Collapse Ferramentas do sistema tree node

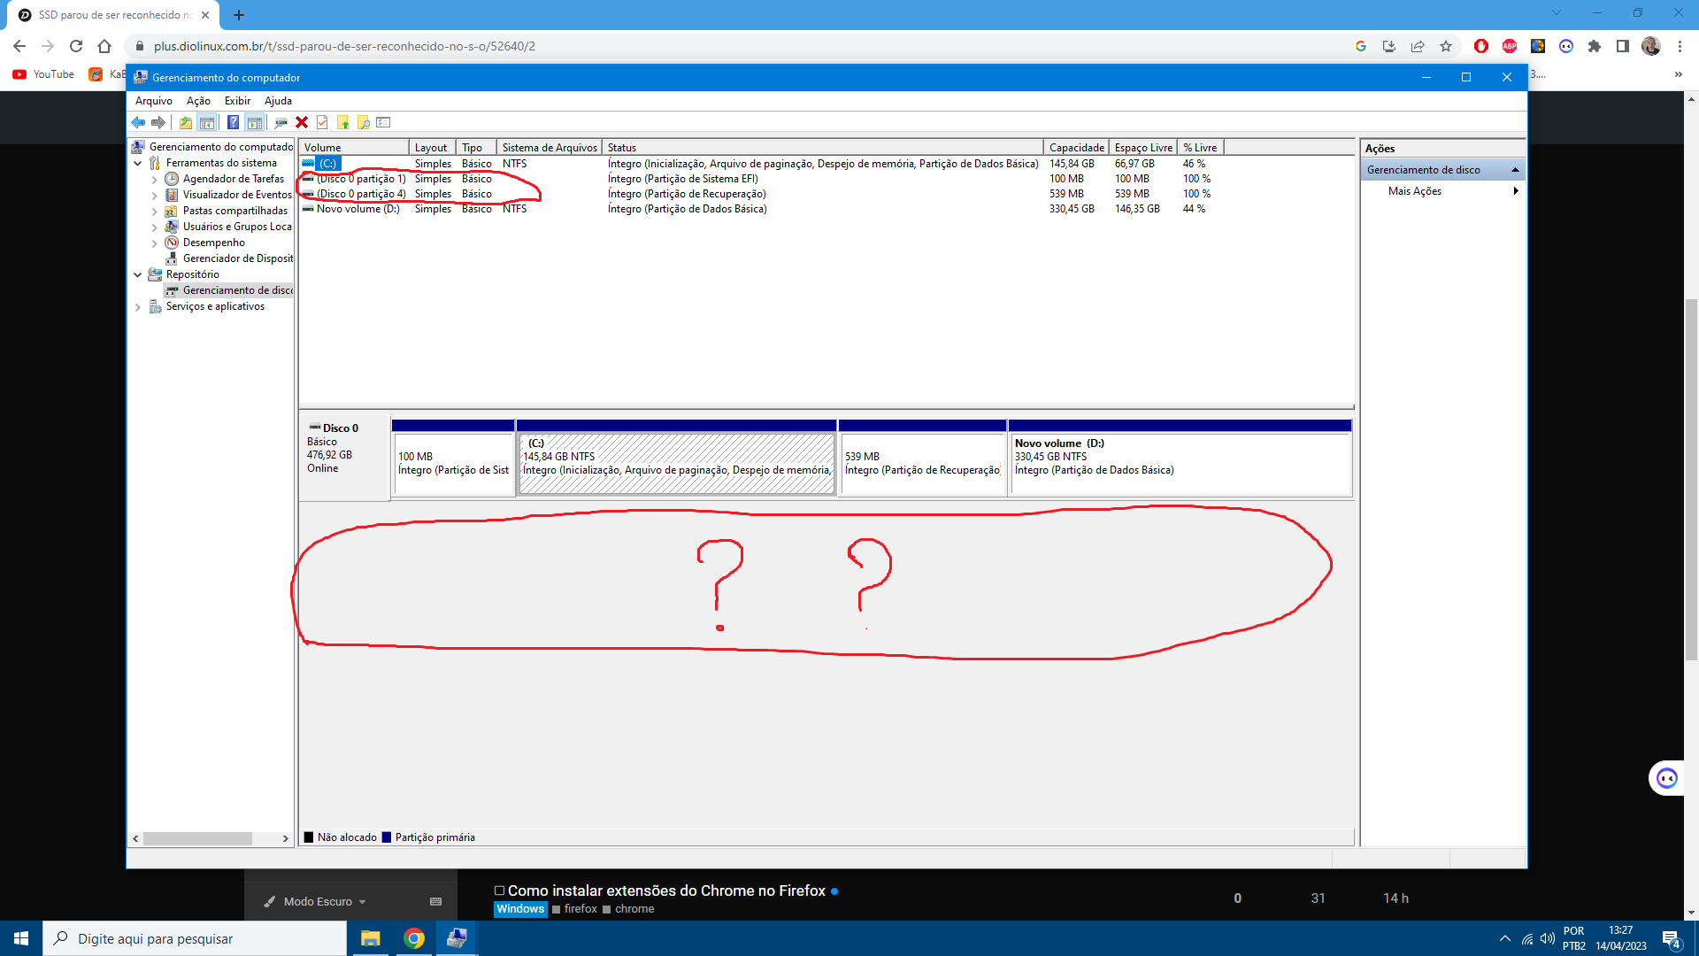click(x=138, y=163)
